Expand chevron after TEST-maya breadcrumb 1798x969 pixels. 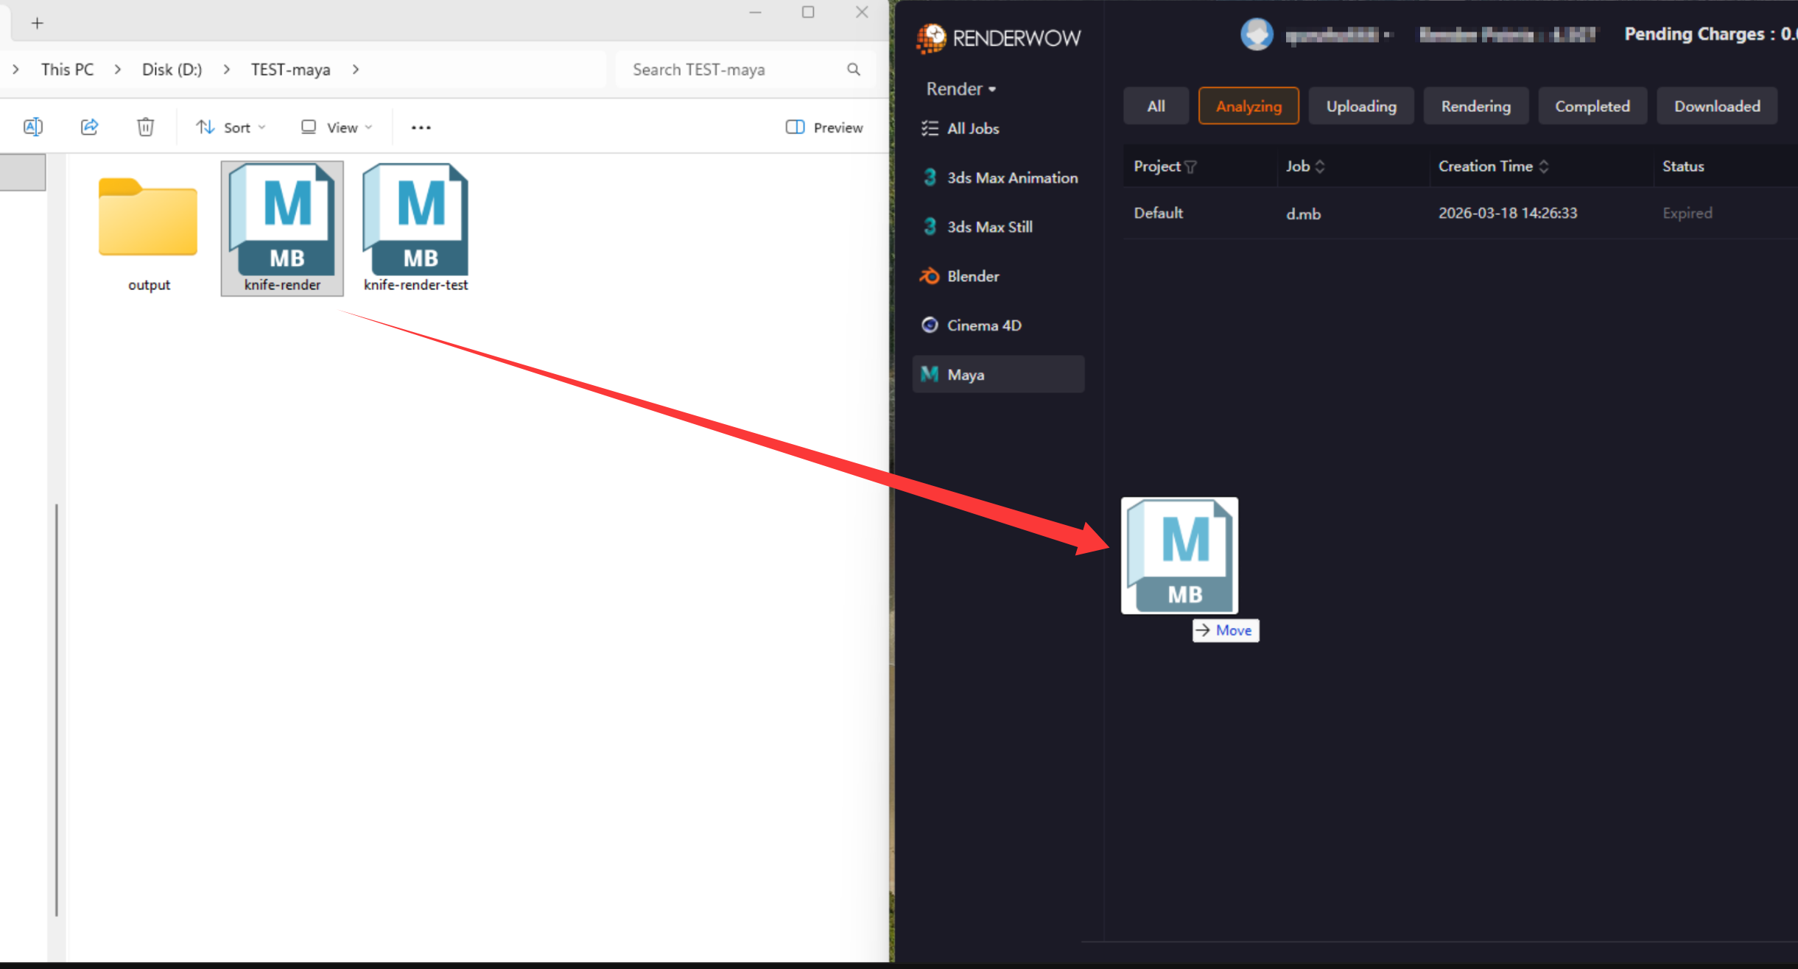click(x=356, y=69)
